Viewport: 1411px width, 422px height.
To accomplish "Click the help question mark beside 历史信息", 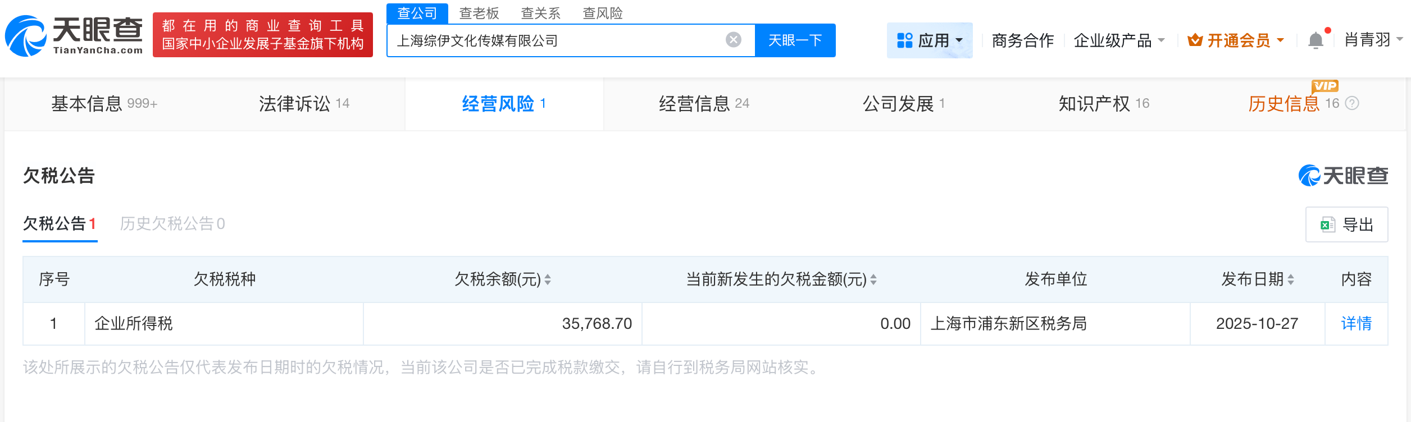I will point(1353,103).
